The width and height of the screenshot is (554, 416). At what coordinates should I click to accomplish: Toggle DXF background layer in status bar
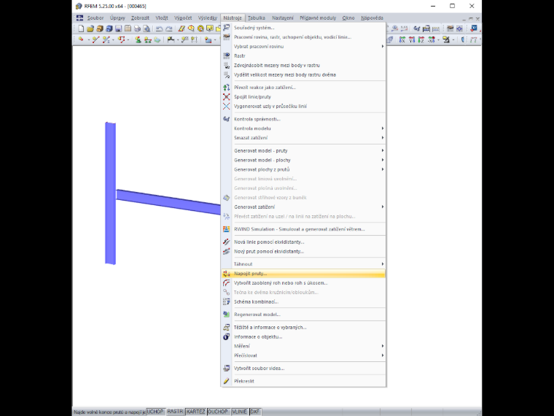pyautogui.click(x=254, y=412)
